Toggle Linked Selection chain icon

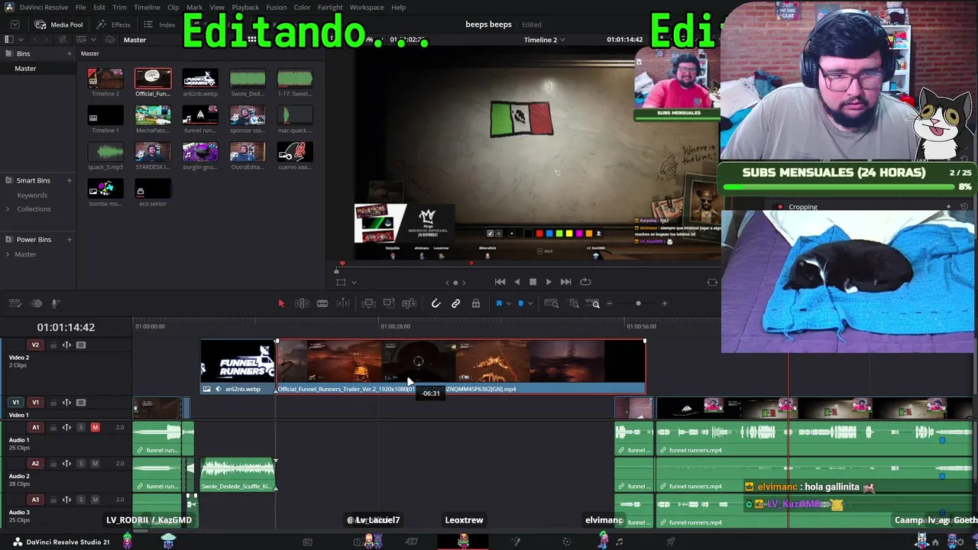[x=455, y=303]
